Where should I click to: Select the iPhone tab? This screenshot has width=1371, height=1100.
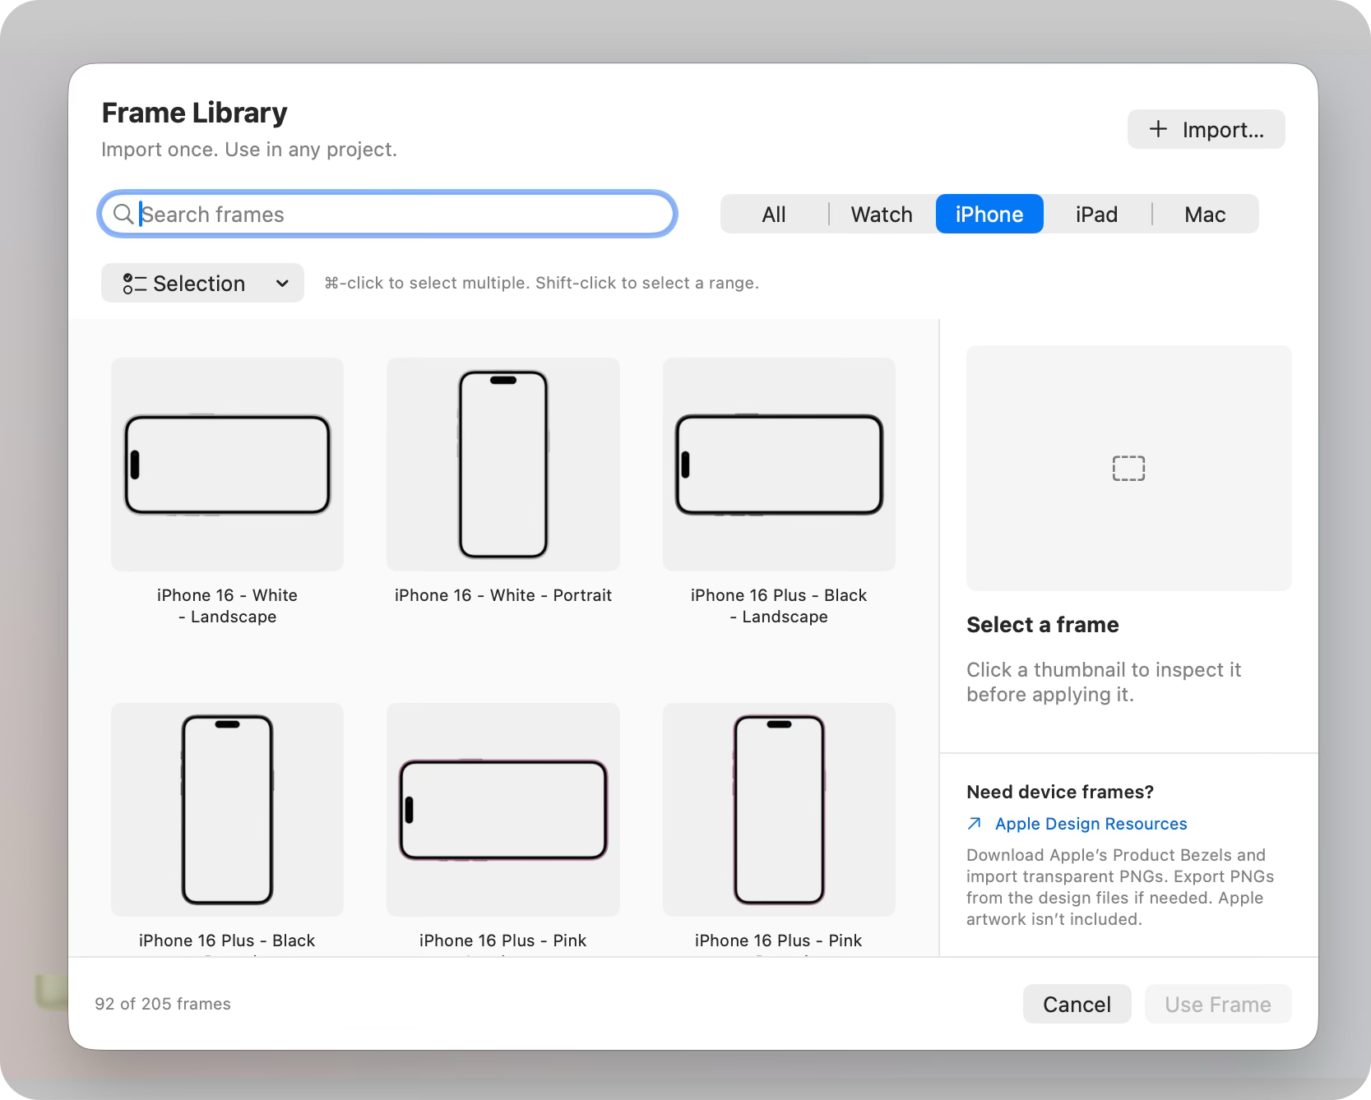tap(989, 215)
